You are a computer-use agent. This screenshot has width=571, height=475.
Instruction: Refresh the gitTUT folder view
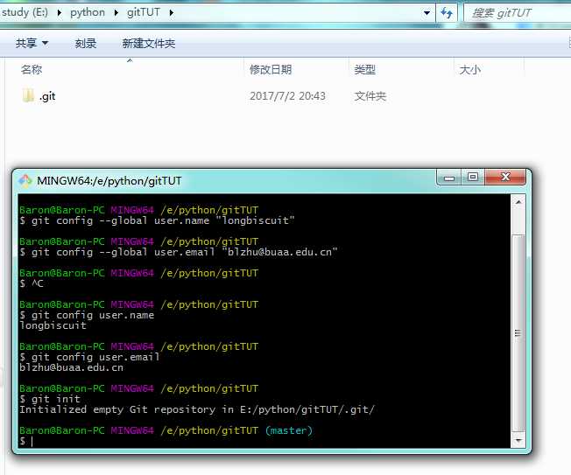tap(447, 13)
